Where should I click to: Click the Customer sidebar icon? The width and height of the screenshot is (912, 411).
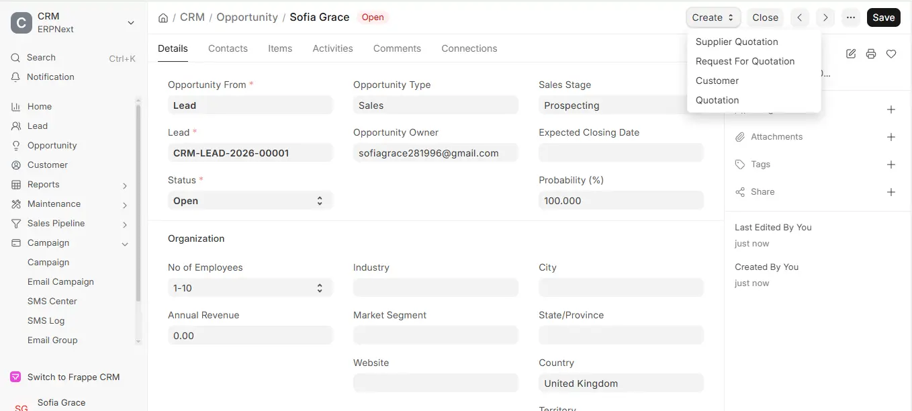(x=16, y=165)
